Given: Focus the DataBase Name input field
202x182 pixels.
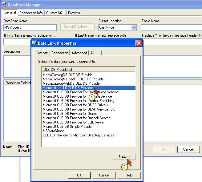Looking at the screenshot, I should pos(30,28).
